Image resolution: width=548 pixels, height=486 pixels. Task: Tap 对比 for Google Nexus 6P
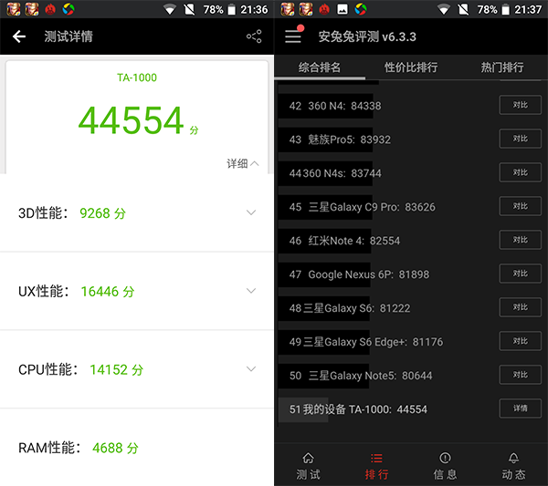coord(521,274)
